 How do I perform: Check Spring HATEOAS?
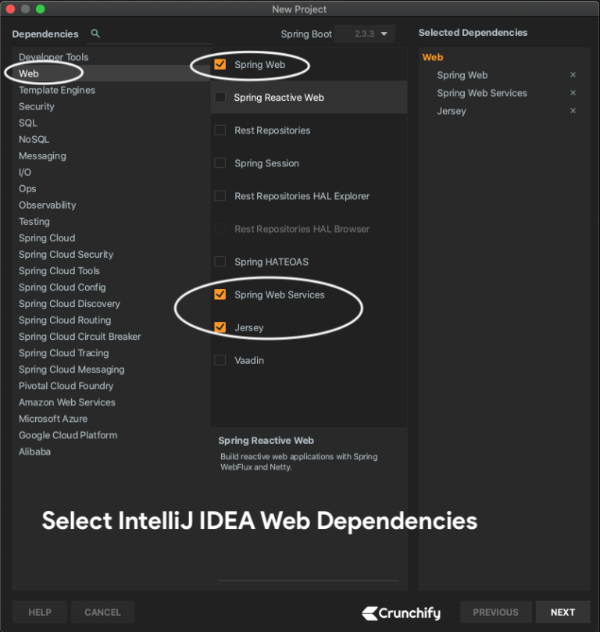click(x=220, y=262)
